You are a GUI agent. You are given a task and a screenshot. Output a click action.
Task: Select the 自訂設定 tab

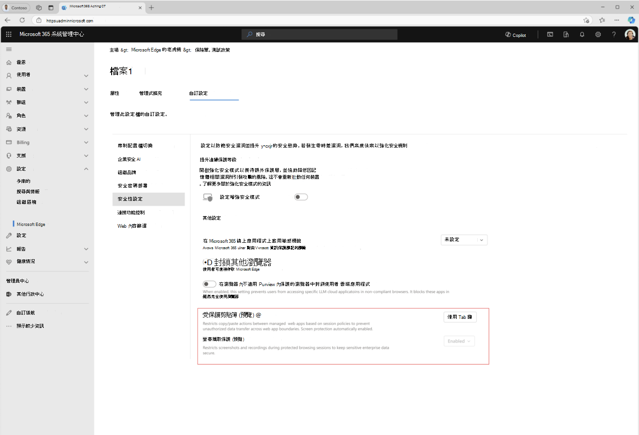click(x=199, y=93)
